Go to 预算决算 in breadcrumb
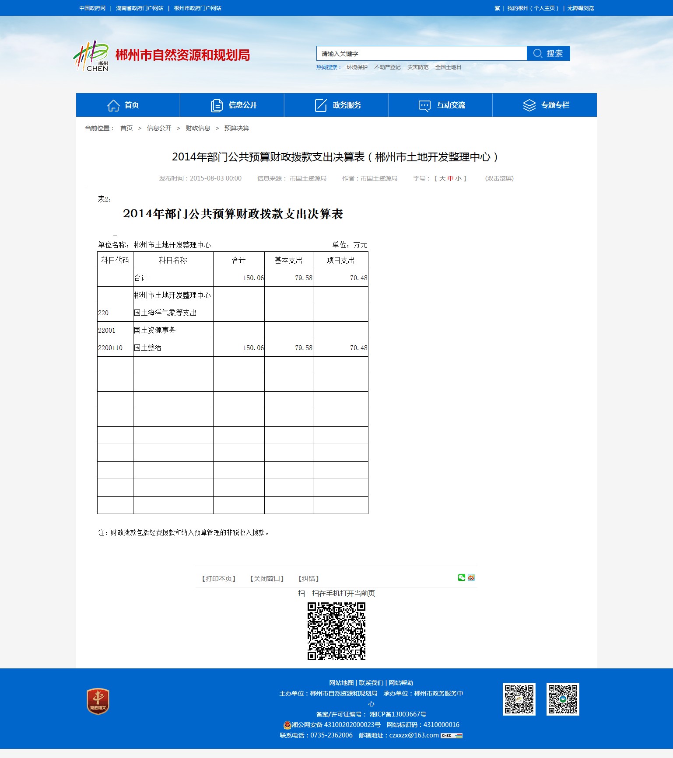The height and width of the screenshot is (758, 673). click(237, 128)
